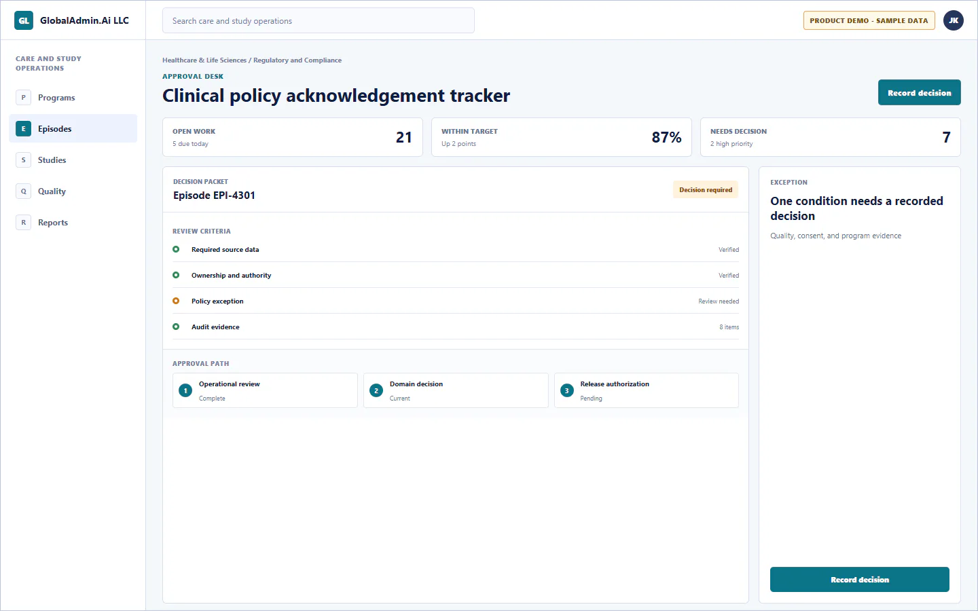Image resolution: width=978 pixels, height=611 pixels.
Task: Click the search care and study operations field
Action: (319, 20)
